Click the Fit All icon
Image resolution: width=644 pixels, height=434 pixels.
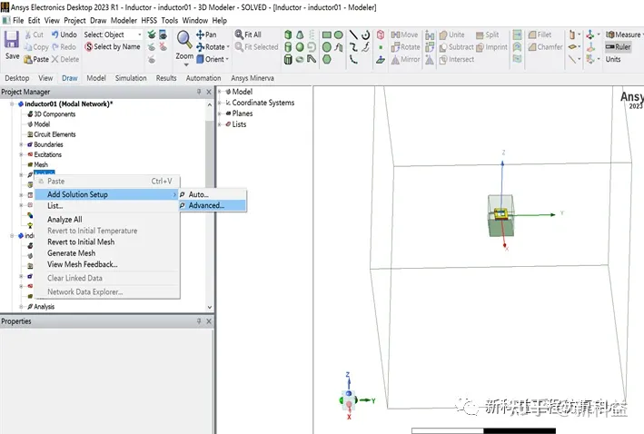pyautogui.click(x=239, y=35)
